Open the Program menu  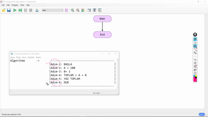(15, 5)
